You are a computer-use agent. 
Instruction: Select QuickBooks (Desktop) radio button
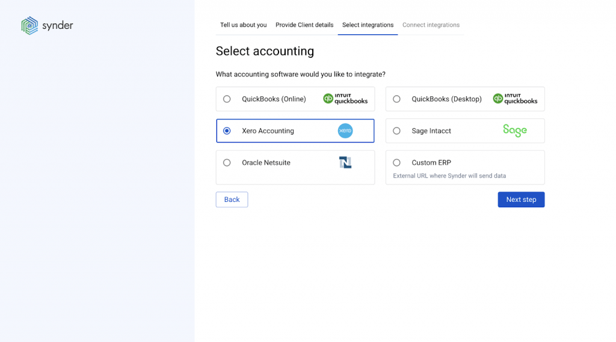[396, 99]
